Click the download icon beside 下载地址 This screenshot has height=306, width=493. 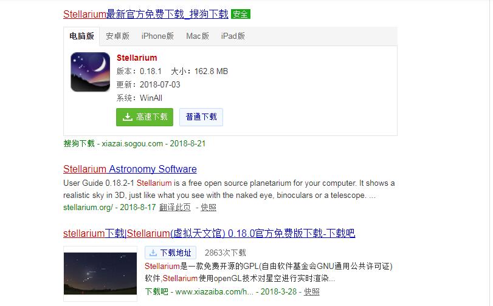(x=153, y=253)
